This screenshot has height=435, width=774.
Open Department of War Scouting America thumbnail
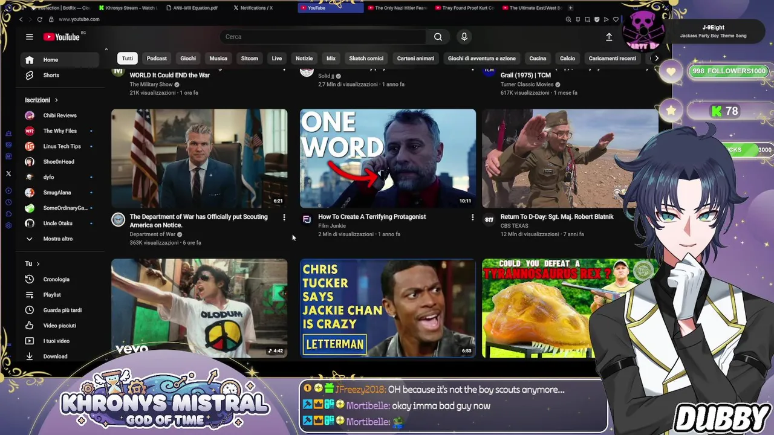click(x=200, y=158)
